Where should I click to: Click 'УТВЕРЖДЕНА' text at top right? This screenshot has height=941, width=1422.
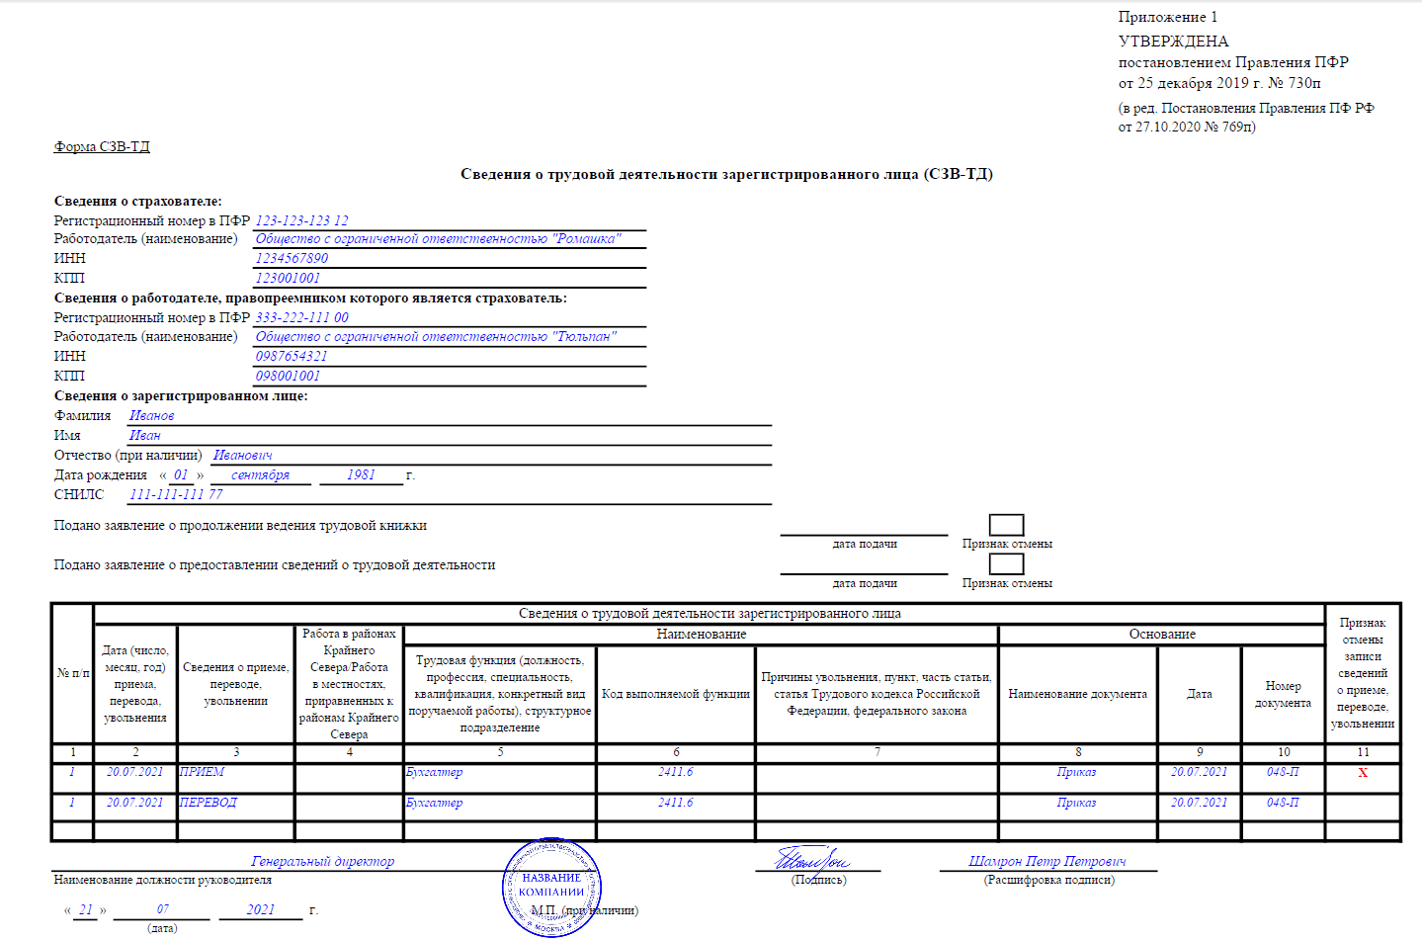click(1173, 42)
